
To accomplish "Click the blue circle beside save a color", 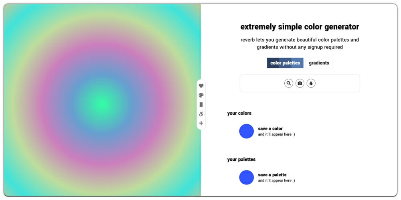I will click(x=247, y=131).
